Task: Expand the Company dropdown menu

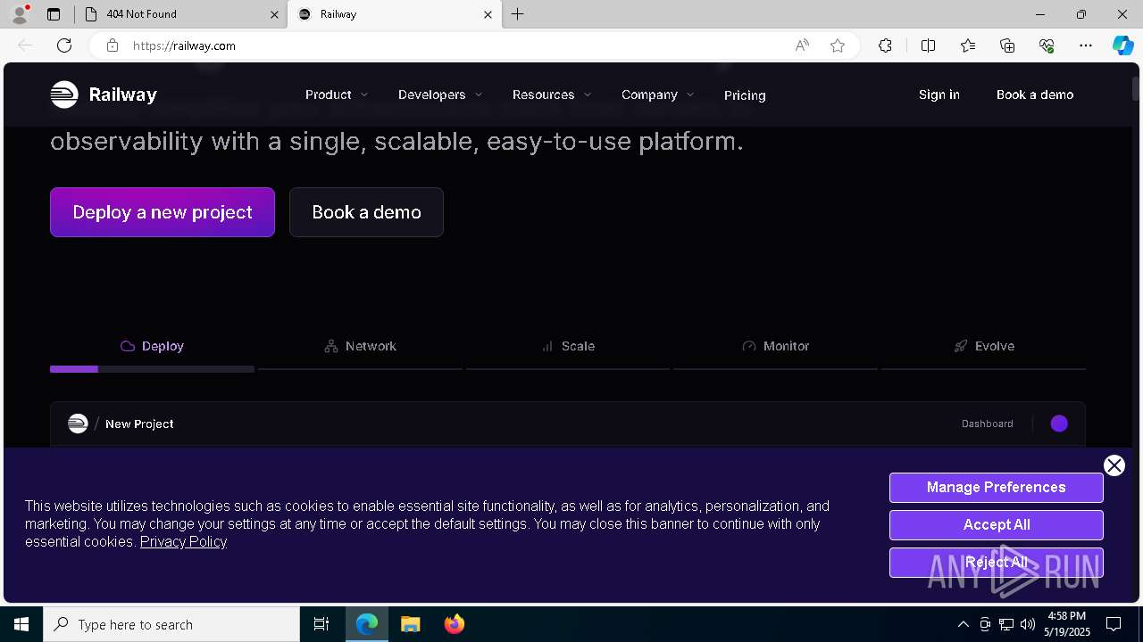Action: point(658,95)
